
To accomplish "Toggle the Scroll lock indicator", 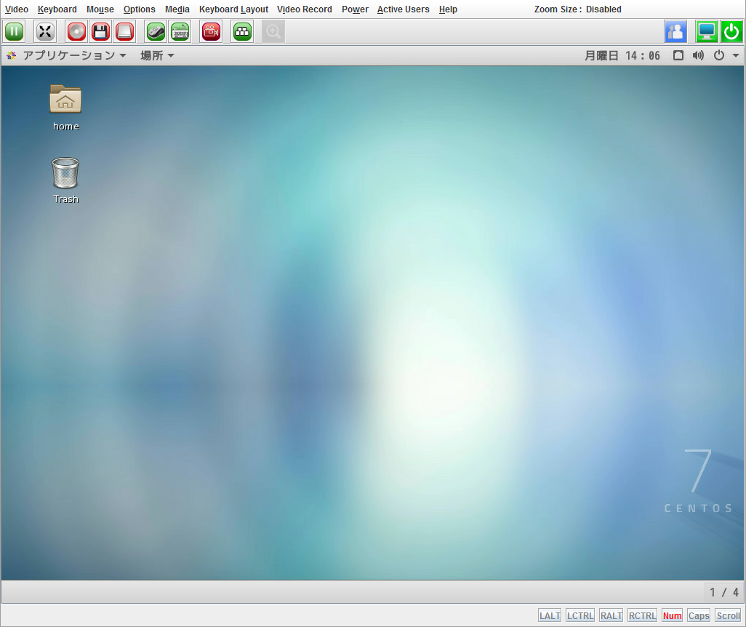I will [x=729, y=615].
